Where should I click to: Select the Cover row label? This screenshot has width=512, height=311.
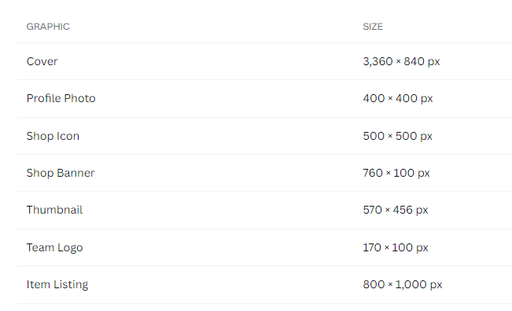42,61
